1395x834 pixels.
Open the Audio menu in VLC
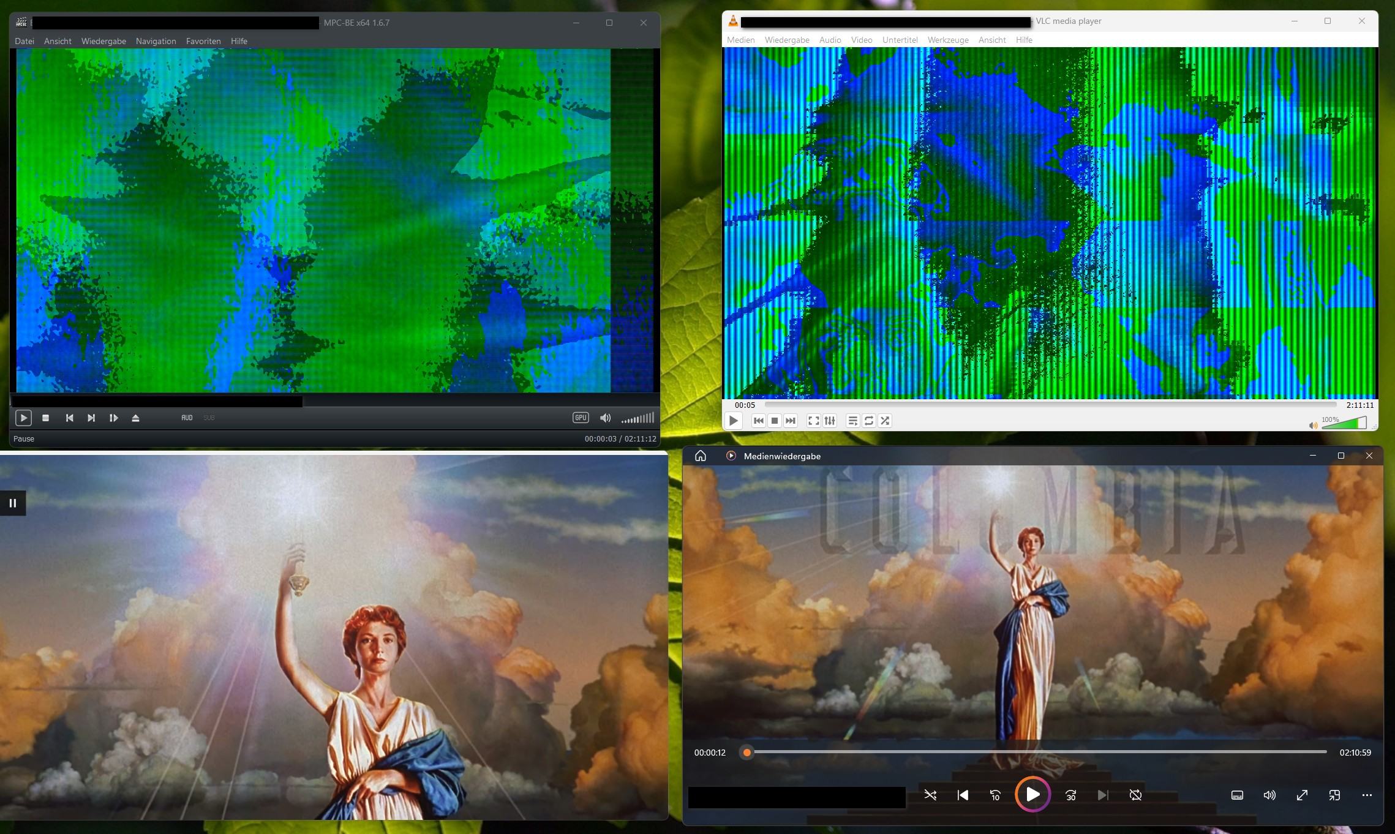click(830, 40)
